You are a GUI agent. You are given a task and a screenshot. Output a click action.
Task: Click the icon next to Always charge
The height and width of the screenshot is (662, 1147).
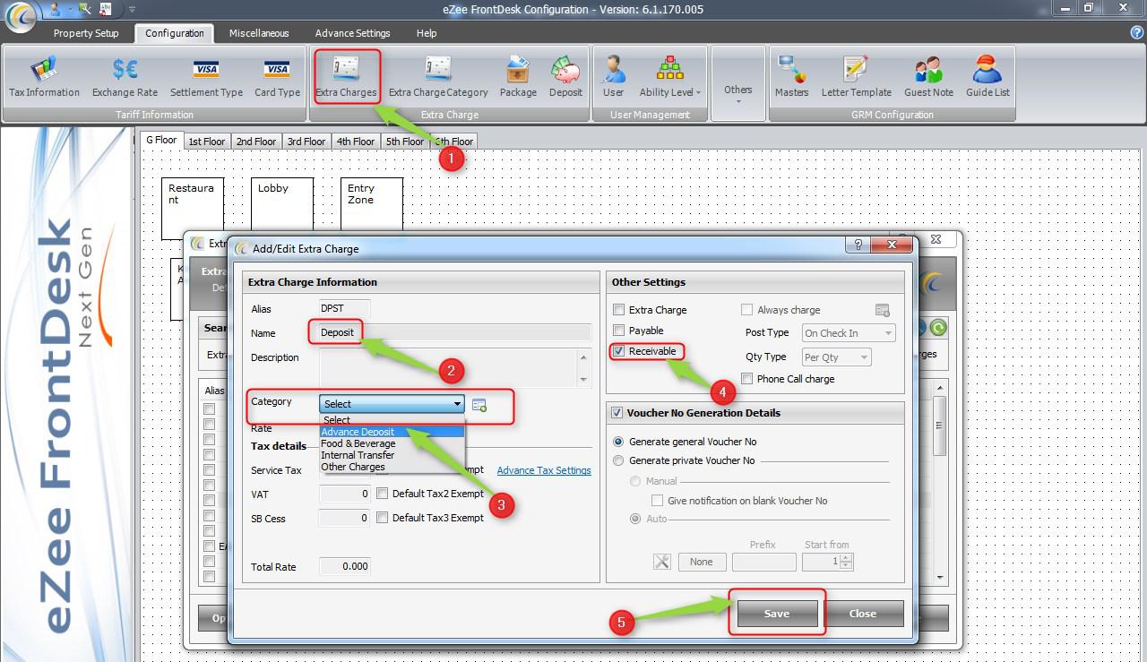883,310
